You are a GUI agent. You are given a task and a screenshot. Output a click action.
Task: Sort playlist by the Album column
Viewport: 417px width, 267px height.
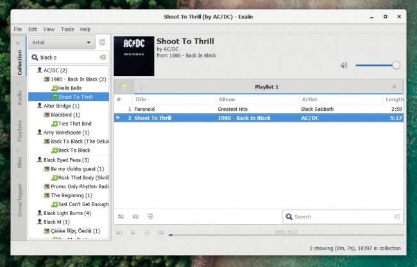click(257, 99)
